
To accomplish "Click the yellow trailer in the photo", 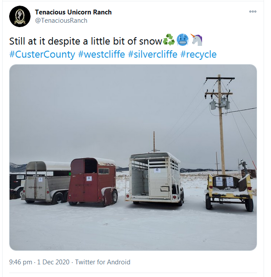I will point(230,192).
